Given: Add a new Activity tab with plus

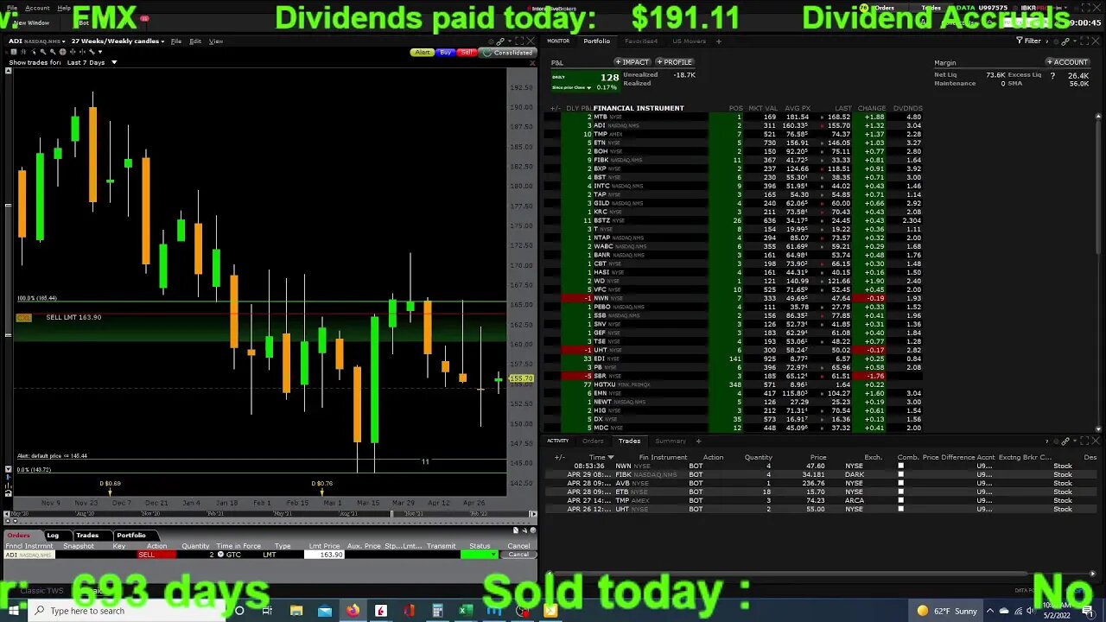Looking at the screenshot, I should pyautogui.click(x=698, y=441).
